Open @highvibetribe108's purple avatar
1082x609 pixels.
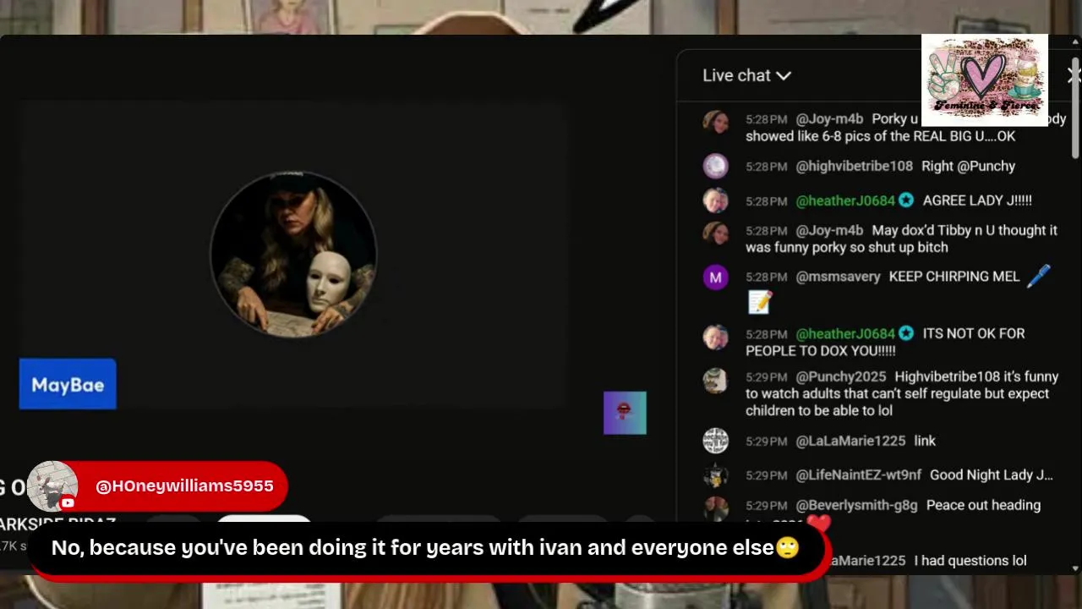point(716,166)
